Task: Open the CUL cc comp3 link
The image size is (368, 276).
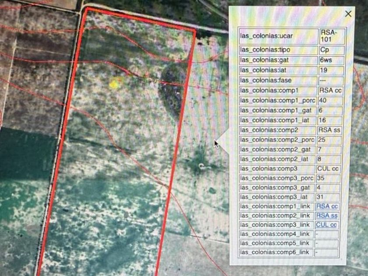Action: pos(326,224)
